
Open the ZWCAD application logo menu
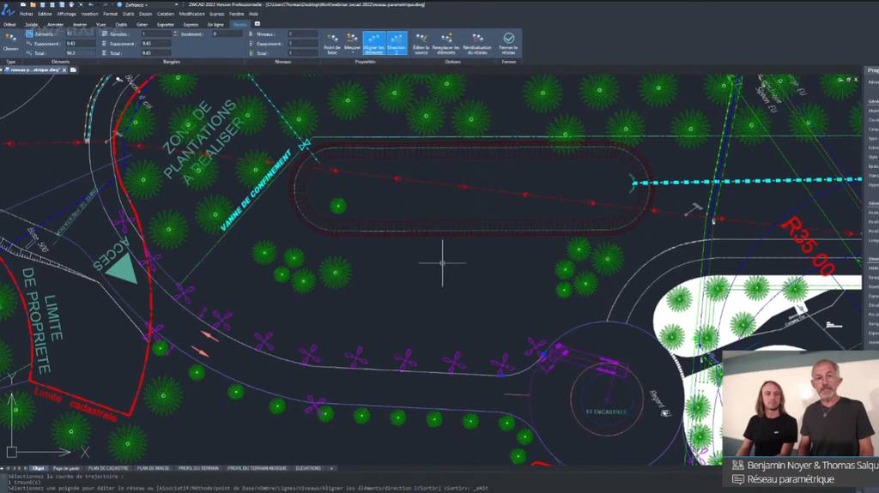pyautogui.click(x=8, y=9)
